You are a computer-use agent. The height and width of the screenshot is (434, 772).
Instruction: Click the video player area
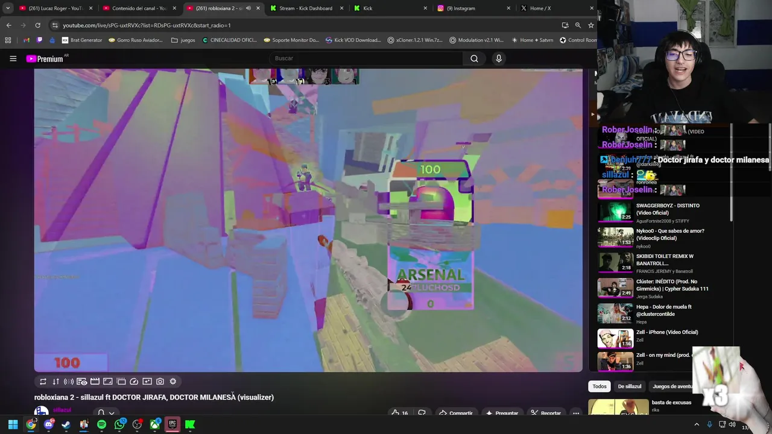click(308, 220)
